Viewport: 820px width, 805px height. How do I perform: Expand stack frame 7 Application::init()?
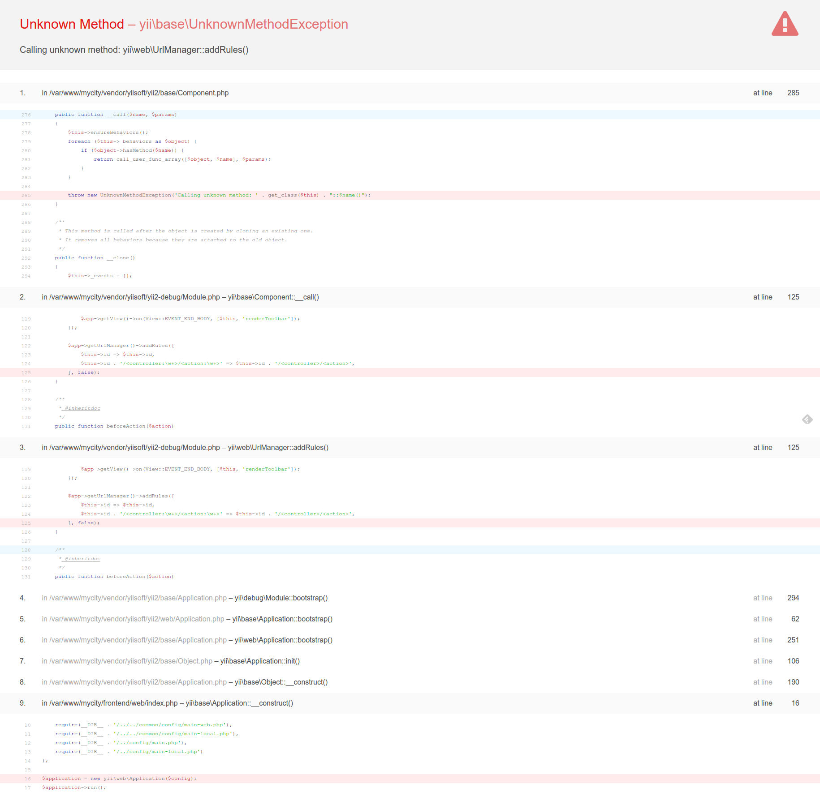coord(410,661)
